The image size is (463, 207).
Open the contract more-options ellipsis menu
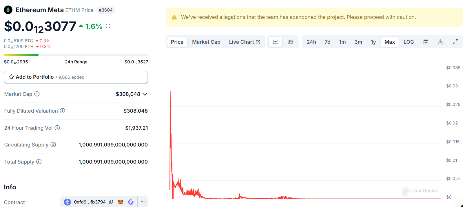(143, 202)
